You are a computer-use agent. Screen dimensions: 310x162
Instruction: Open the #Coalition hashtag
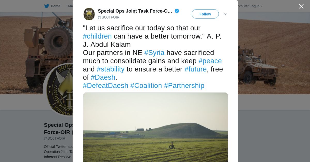click(x=146, y=86)
